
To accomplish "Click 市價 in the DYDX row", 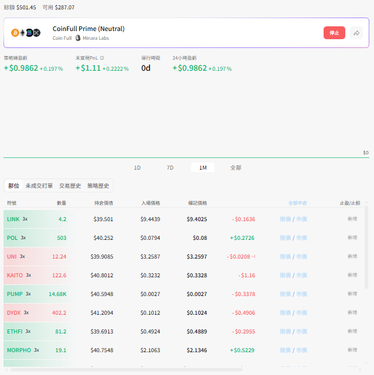I will [x=302, y=313].
